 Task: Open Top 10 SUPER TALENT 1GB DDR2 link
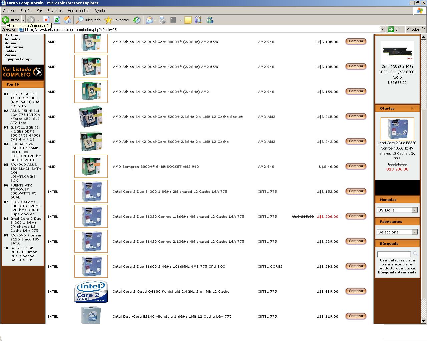[x=25, y=100]
